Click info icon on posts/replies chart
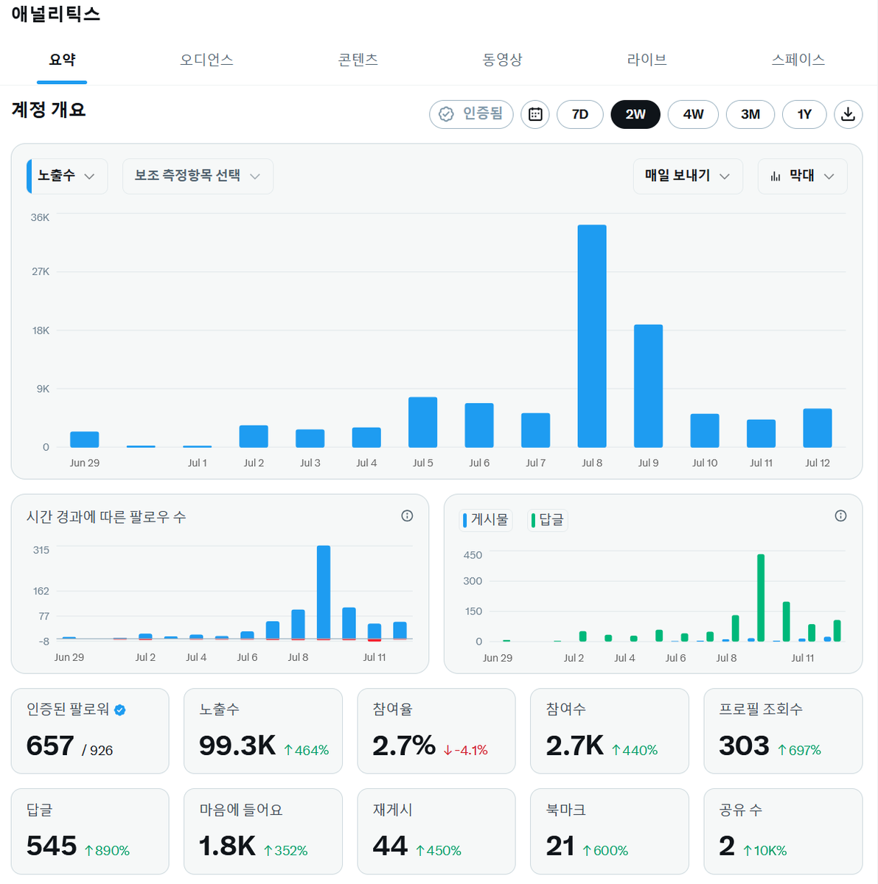Image resolution: width=878 pixels, height=884 pixels. (840, 516)
